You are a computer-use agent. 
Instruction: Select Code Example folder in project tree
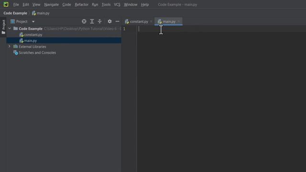(31, 29)
